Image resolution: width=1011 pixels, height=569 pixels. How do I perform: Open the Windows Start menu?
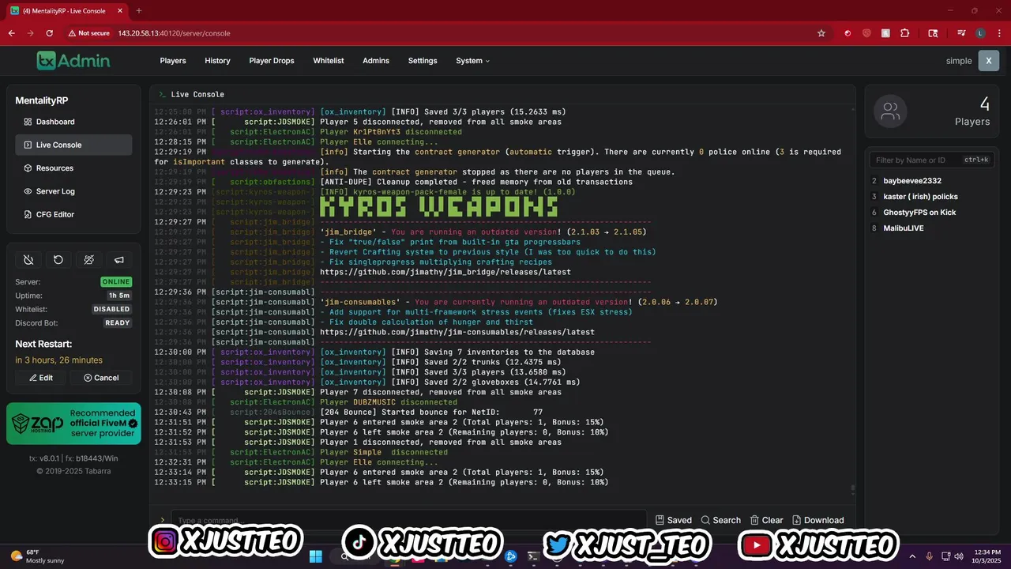coord(316,556)
